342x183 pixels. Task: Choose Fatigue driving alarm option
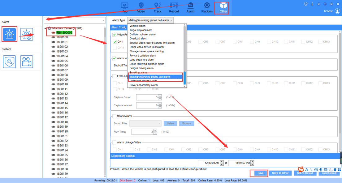point(141,68)
